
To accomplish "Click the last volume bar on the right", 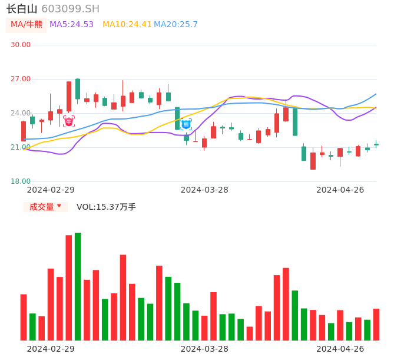I will [376, 325].
